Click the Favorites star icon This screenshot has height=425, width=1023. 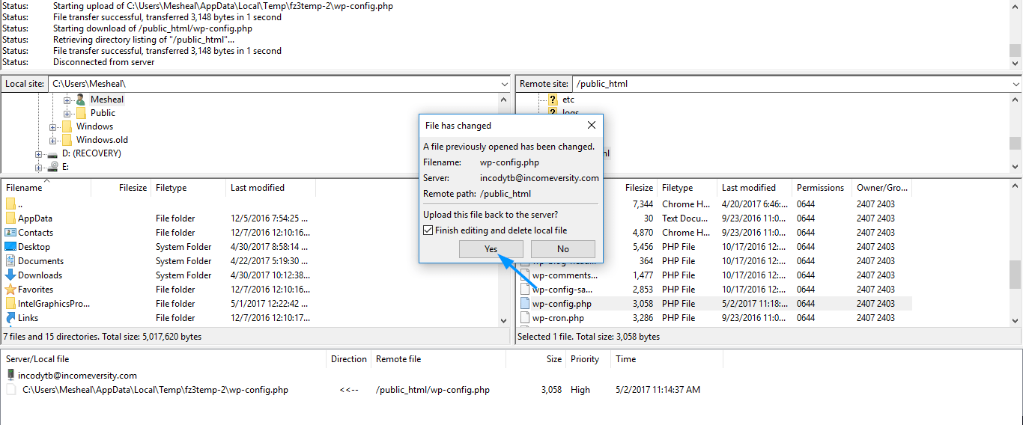point(10,290)
